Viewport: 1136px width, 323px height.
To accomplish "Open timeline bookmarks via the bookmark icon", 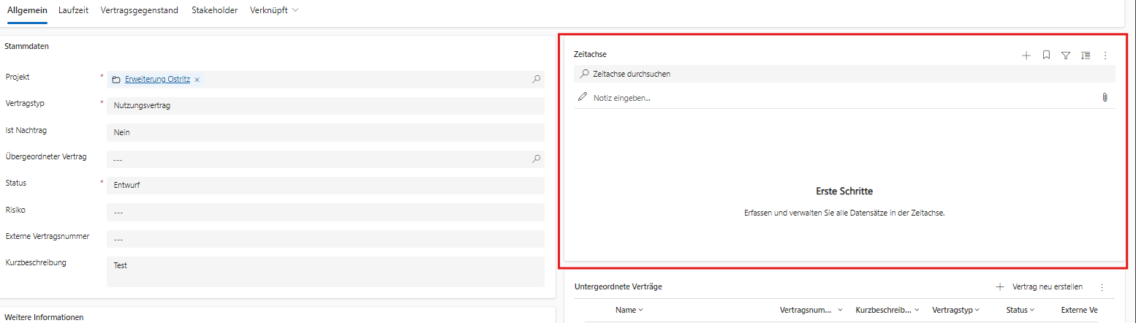I will click(x=1046, y=55).
